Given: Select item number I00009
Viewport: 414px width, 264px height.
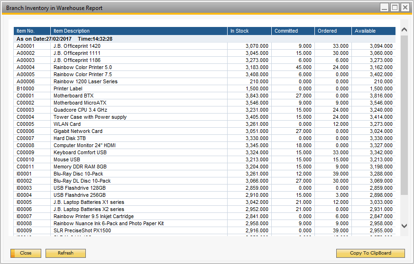Looking at the screenshot, I should [x=24, y=231].
